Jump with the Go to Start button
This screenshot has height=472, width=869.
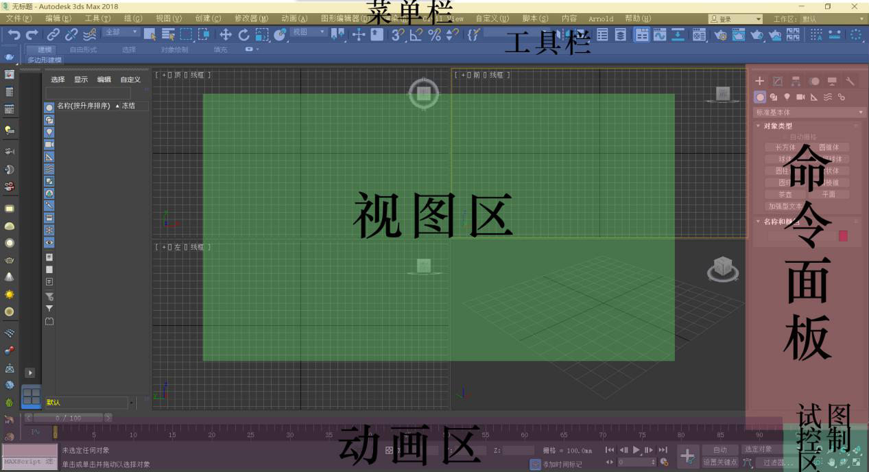tap(610, 450)
